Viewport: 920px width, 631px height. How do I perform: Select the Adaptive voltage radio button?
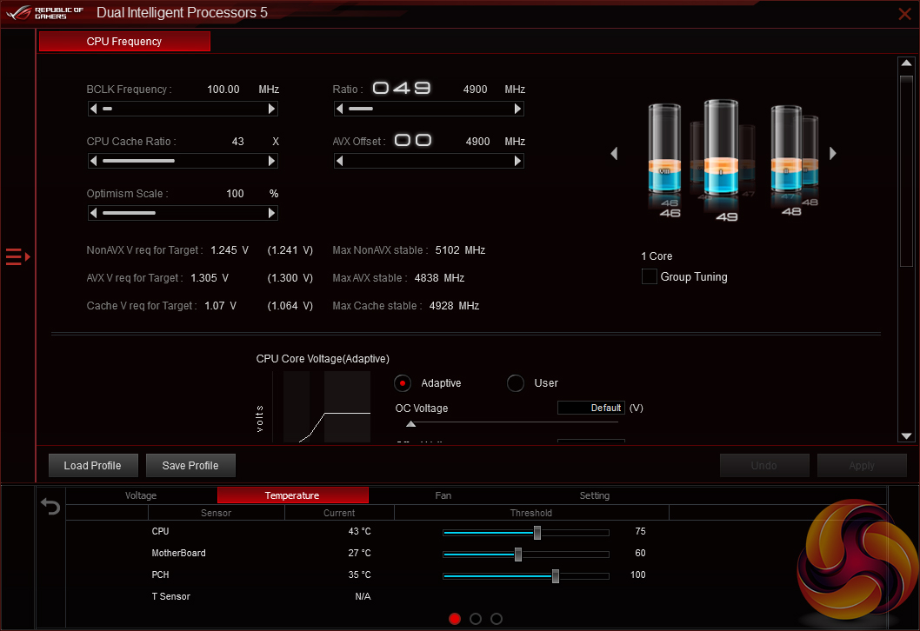(x=403, y=383)
